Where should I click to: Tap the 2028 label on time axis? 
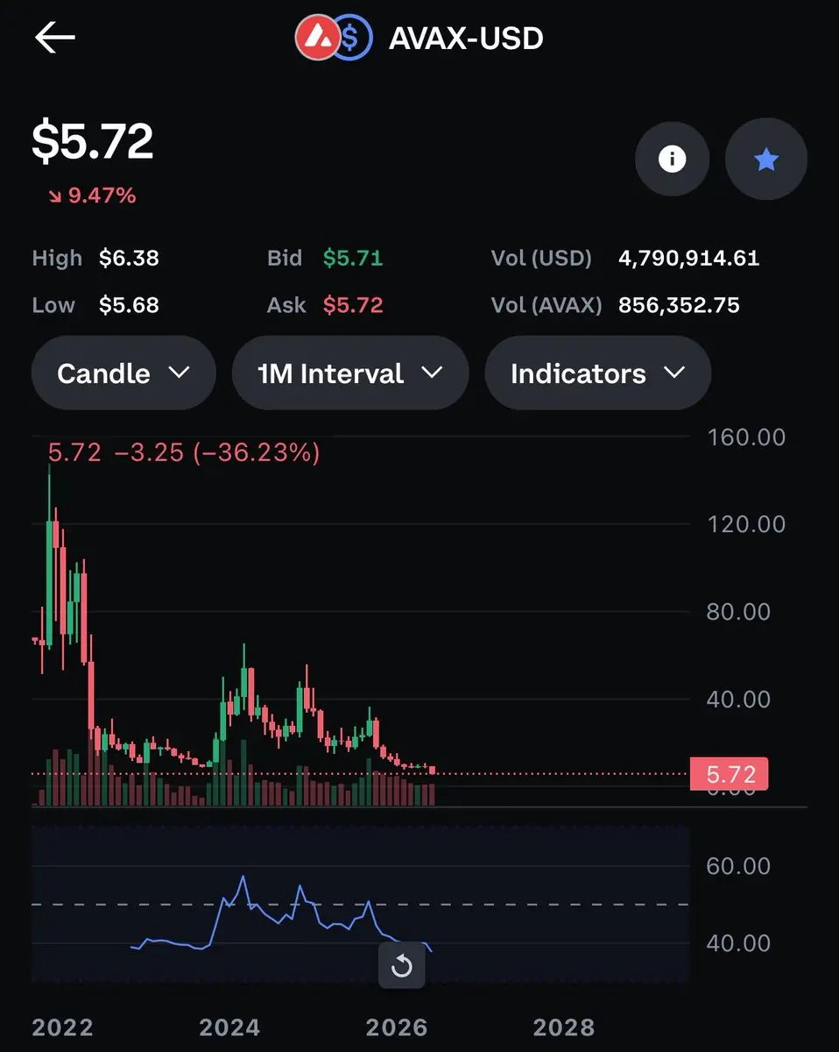[x=564, y=1027]
